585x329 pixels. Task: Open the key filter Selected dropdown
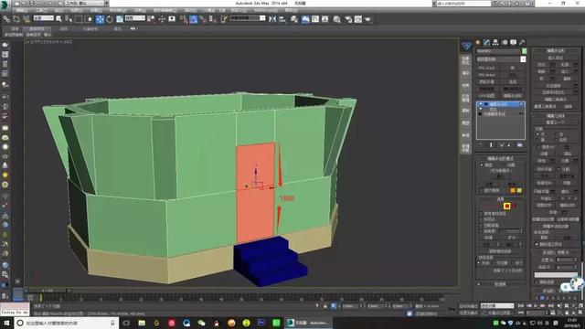[x=497, y=306]
